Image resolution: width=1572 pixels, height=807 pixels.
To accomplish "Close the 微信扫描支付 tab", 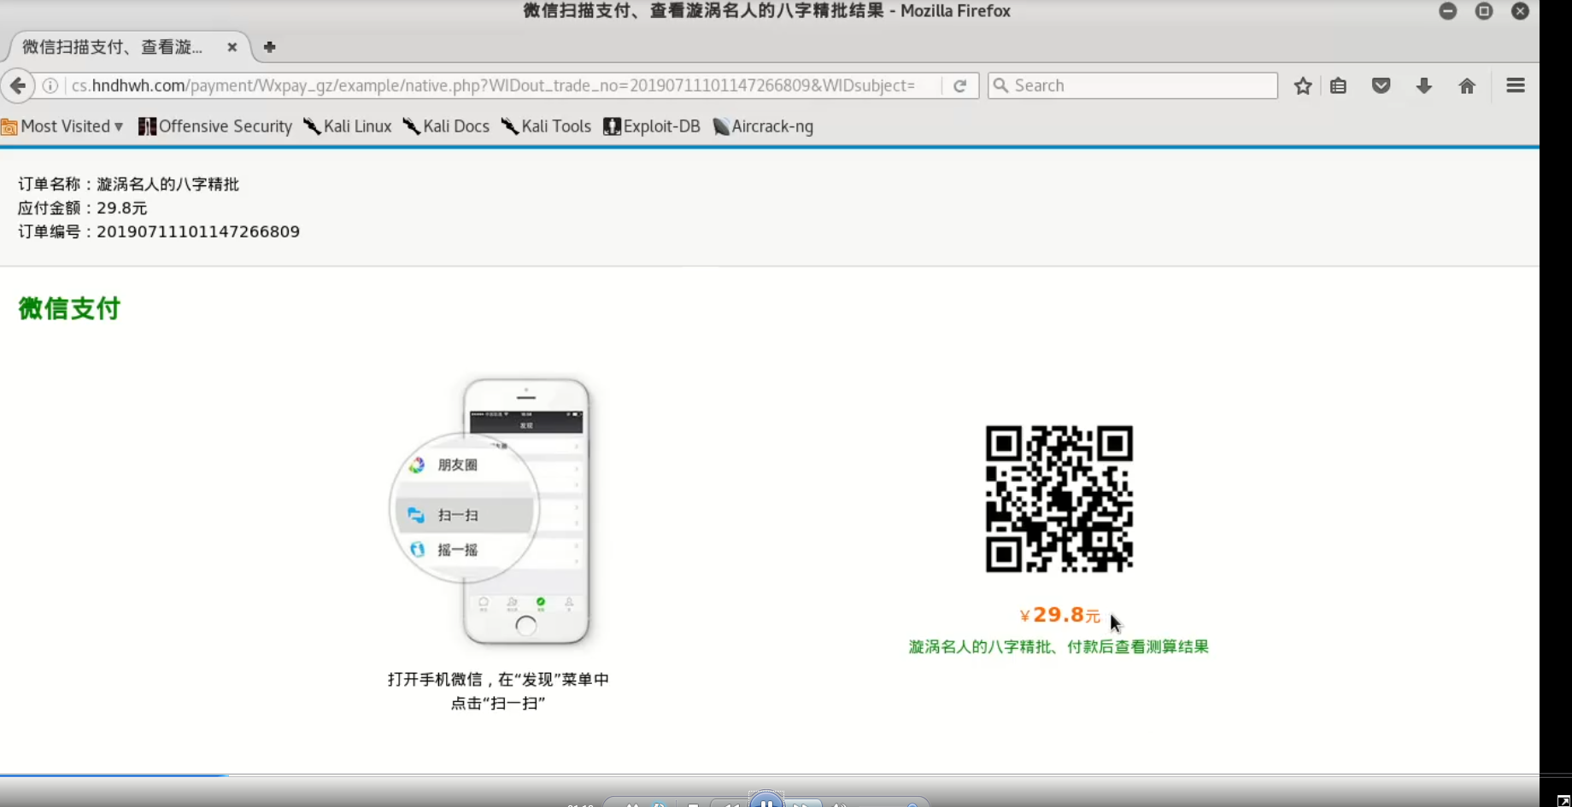I will point(232,47).
